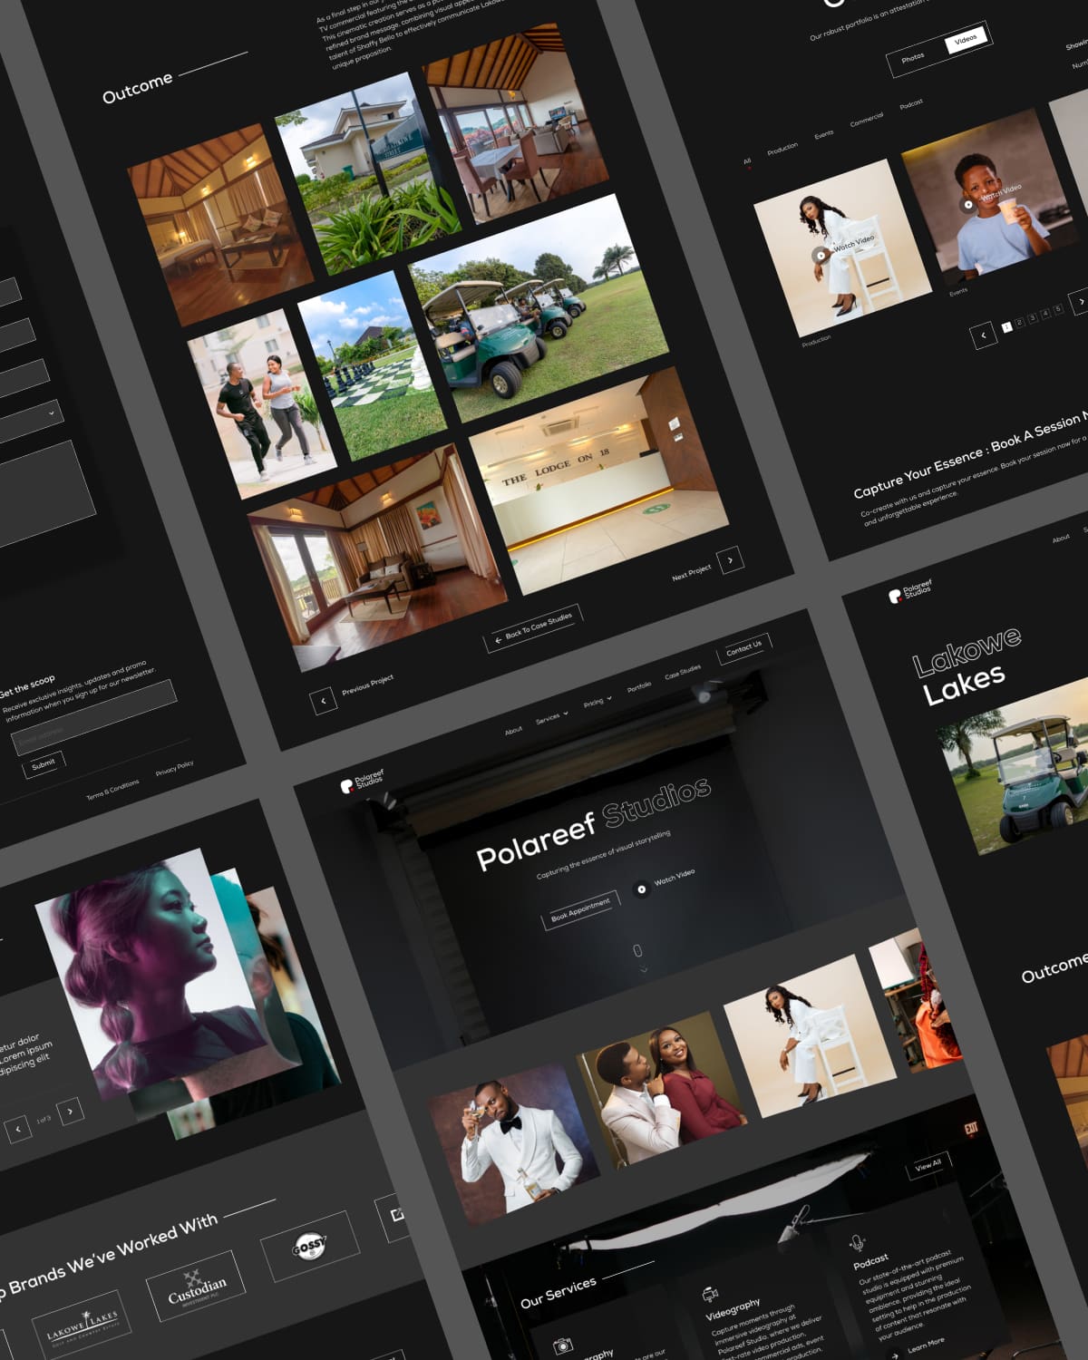1088x1360 pixels.
Task: Click the Podcast microphone icon
Action: 857,1241
